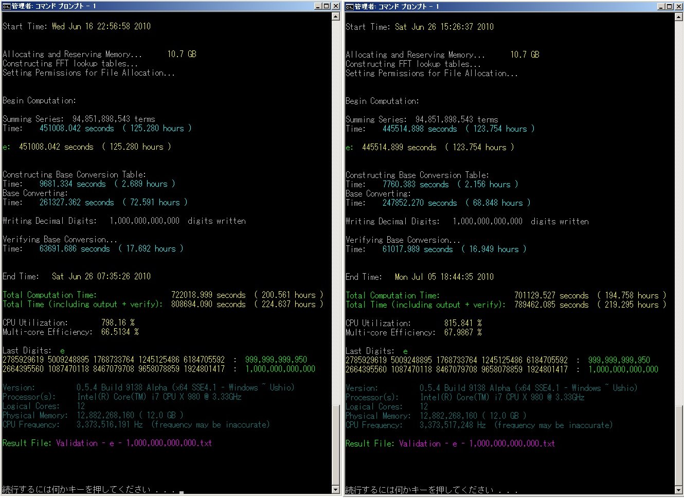Viewport: 684px width, 499px height.
Task: Click the right window's scroll up arrow
Action: pos(679,16)
